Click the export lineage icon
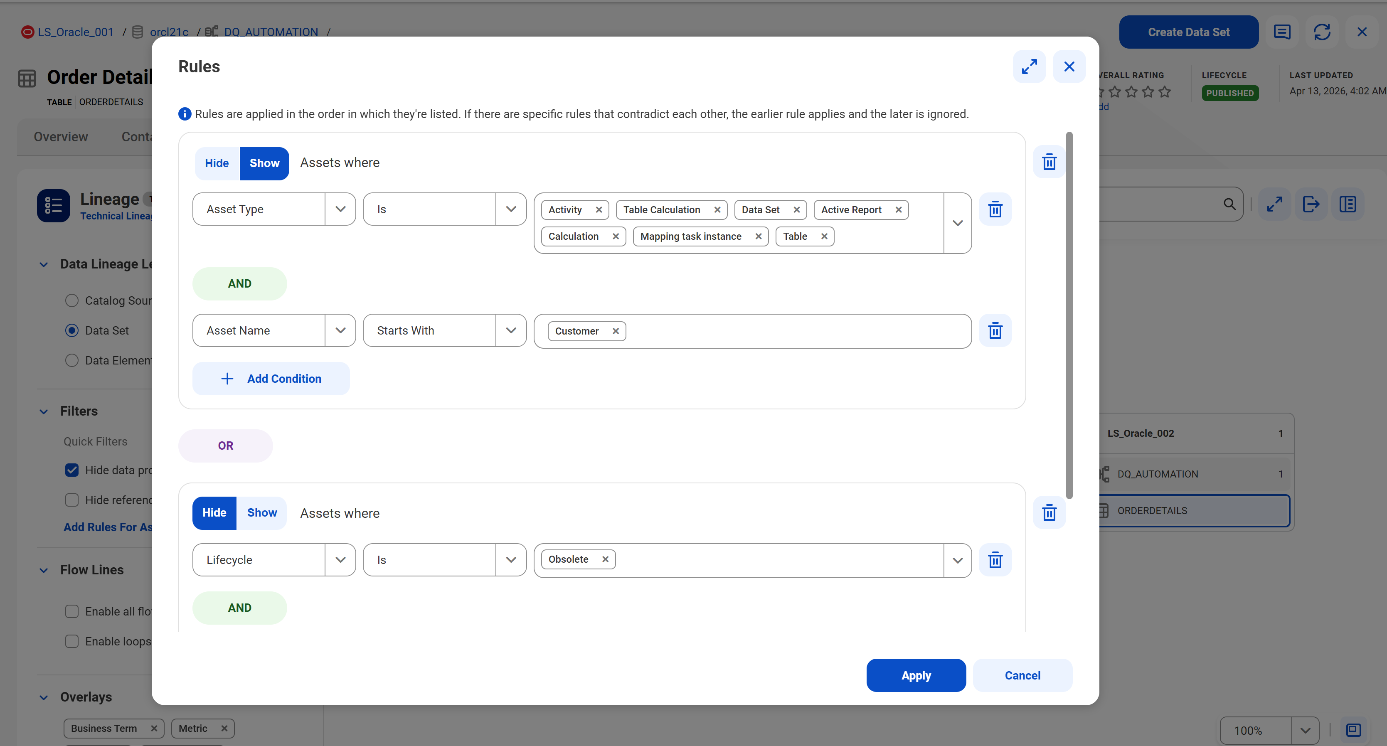 click(x=1311, y=204)
